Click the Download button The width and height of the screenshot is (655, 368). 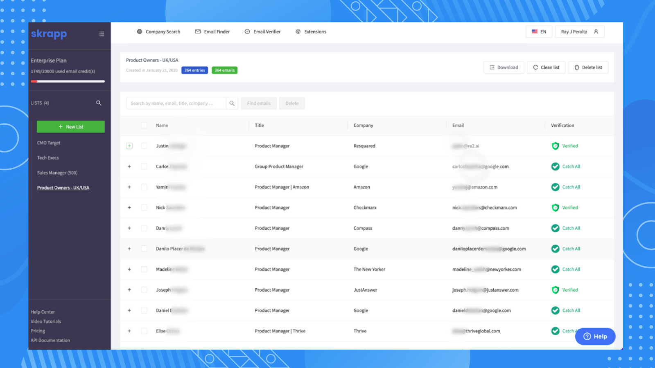504,67
